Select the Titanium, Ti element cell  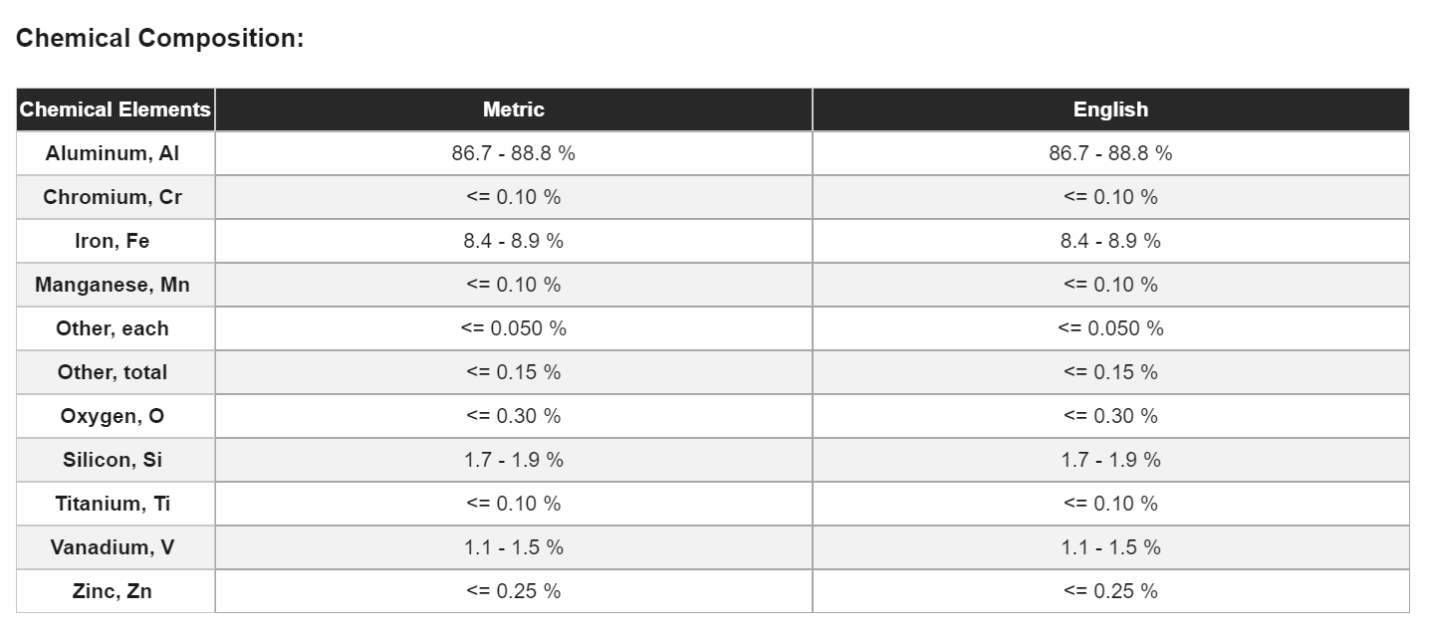(x=113, y=504)
